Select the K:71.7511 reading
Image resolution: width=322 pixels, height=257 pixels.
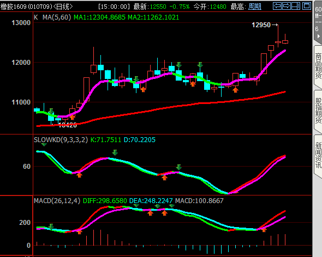(x=106, y=140)
